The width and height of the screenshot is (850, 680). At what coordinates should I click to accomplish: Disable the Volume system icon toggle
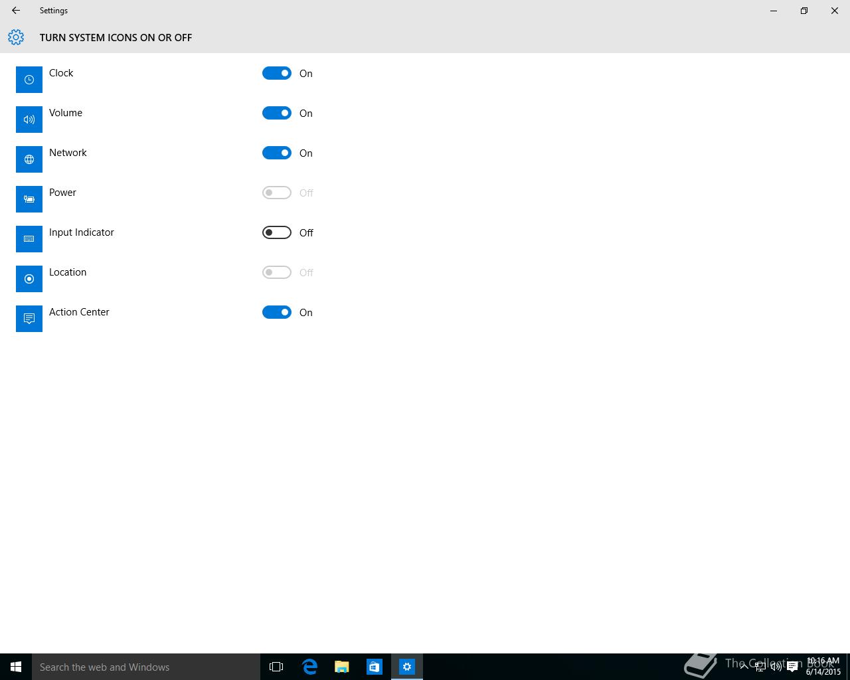click(277, 113)
